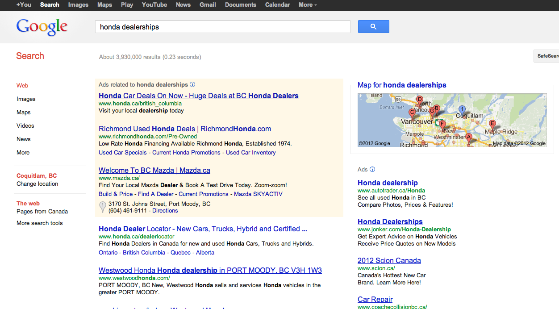This screenshot has width=559, height=309.
Task: Open the Westwood Honda dealership result link
Action: point(210,270)
